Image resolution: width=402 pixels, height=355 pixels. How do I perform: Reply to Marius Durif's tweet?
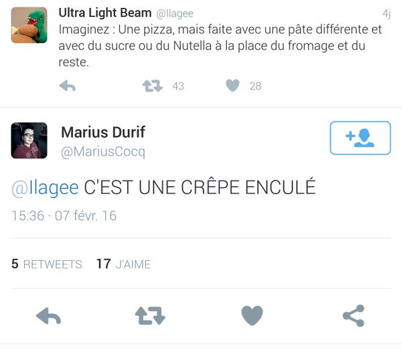tap(48, 316)
